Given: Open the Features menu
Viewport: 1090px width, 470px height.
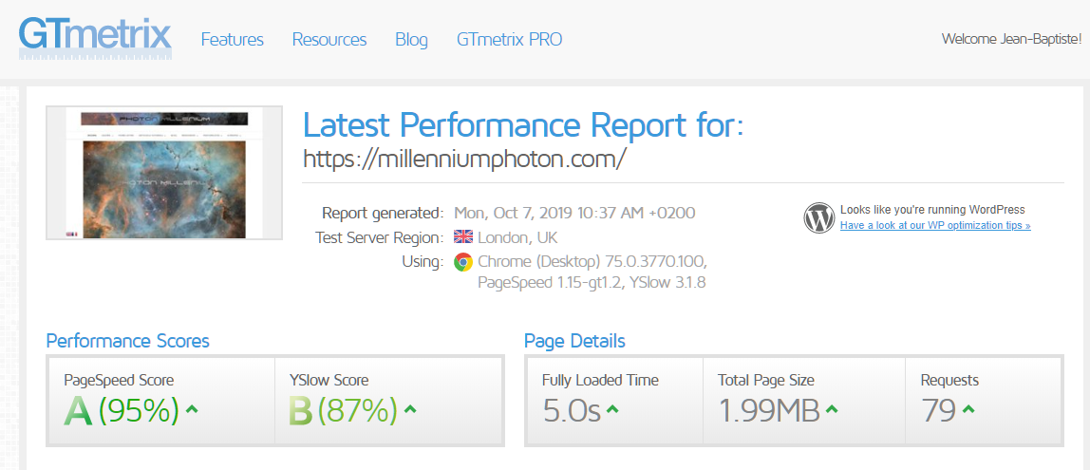Looking at the screenshot, I should pyautogui.click(x=233, y=40).
